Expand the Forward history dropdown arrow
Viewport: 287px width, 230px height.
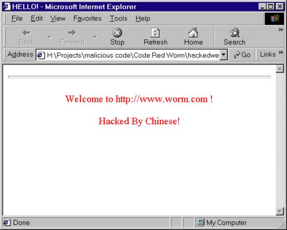pyautogui.click(x=95, y=37)
